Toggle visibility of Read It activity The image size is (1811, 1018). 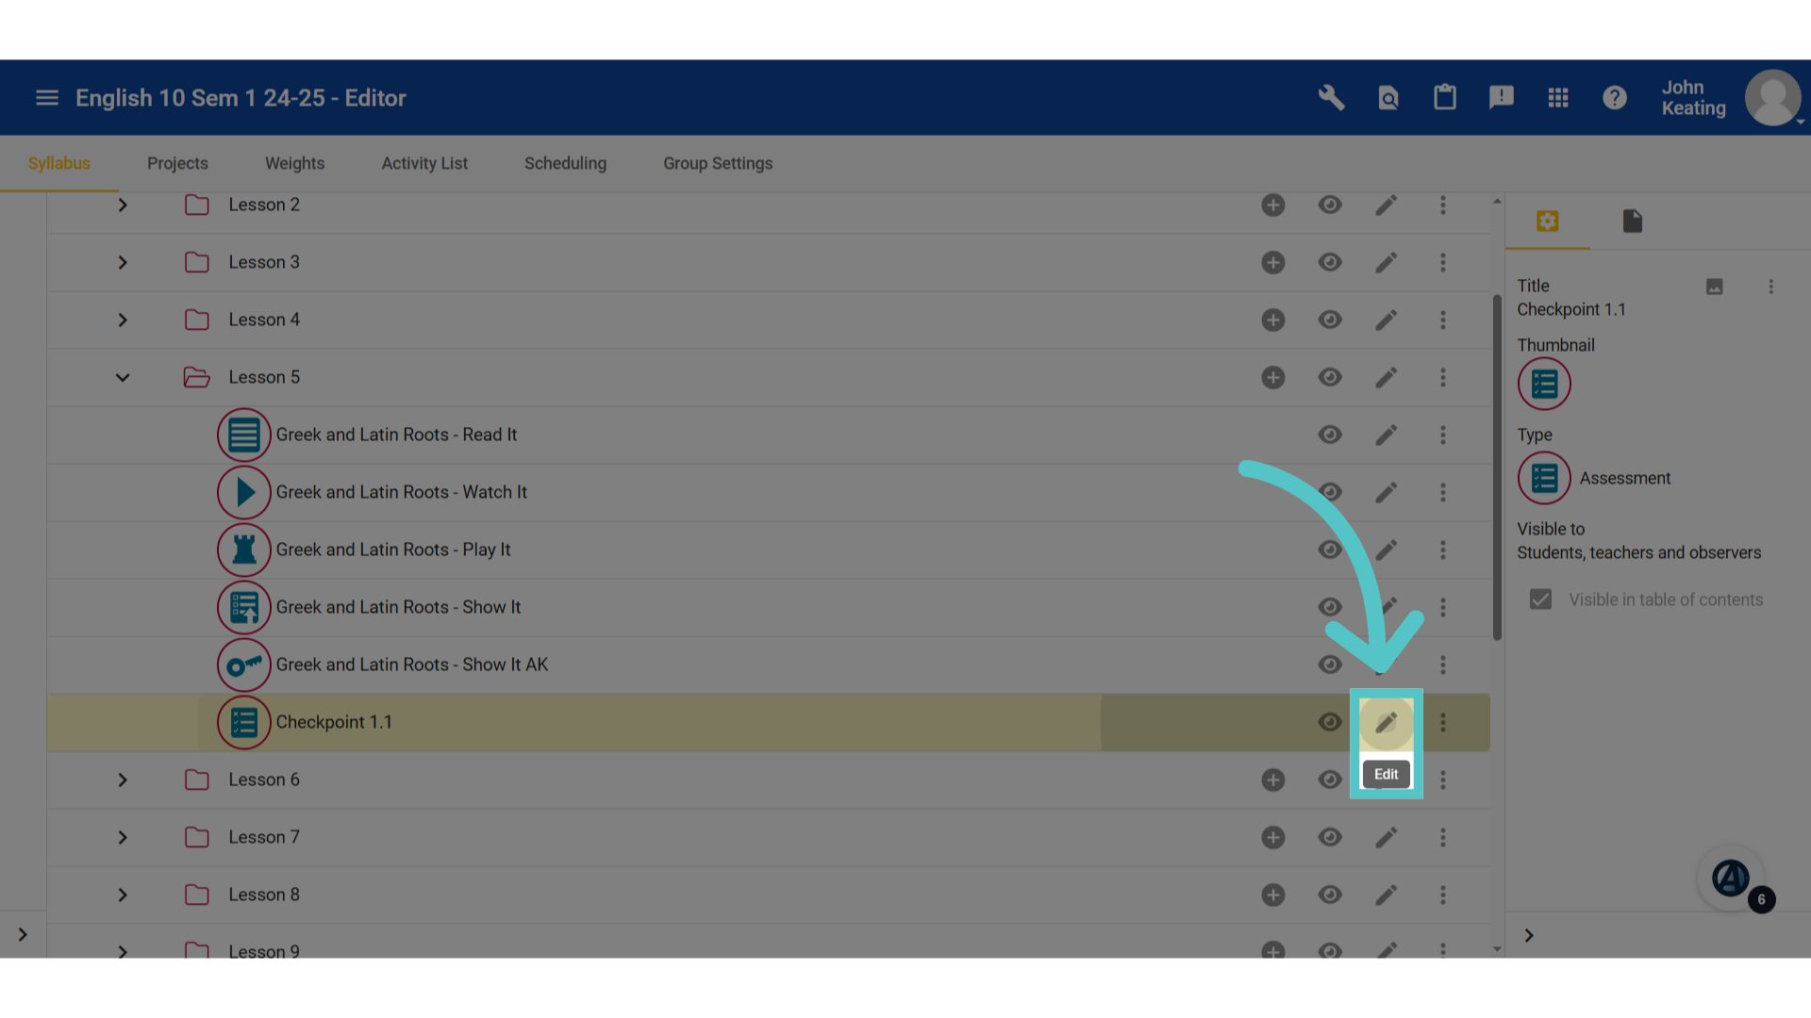click(1330, 435)
